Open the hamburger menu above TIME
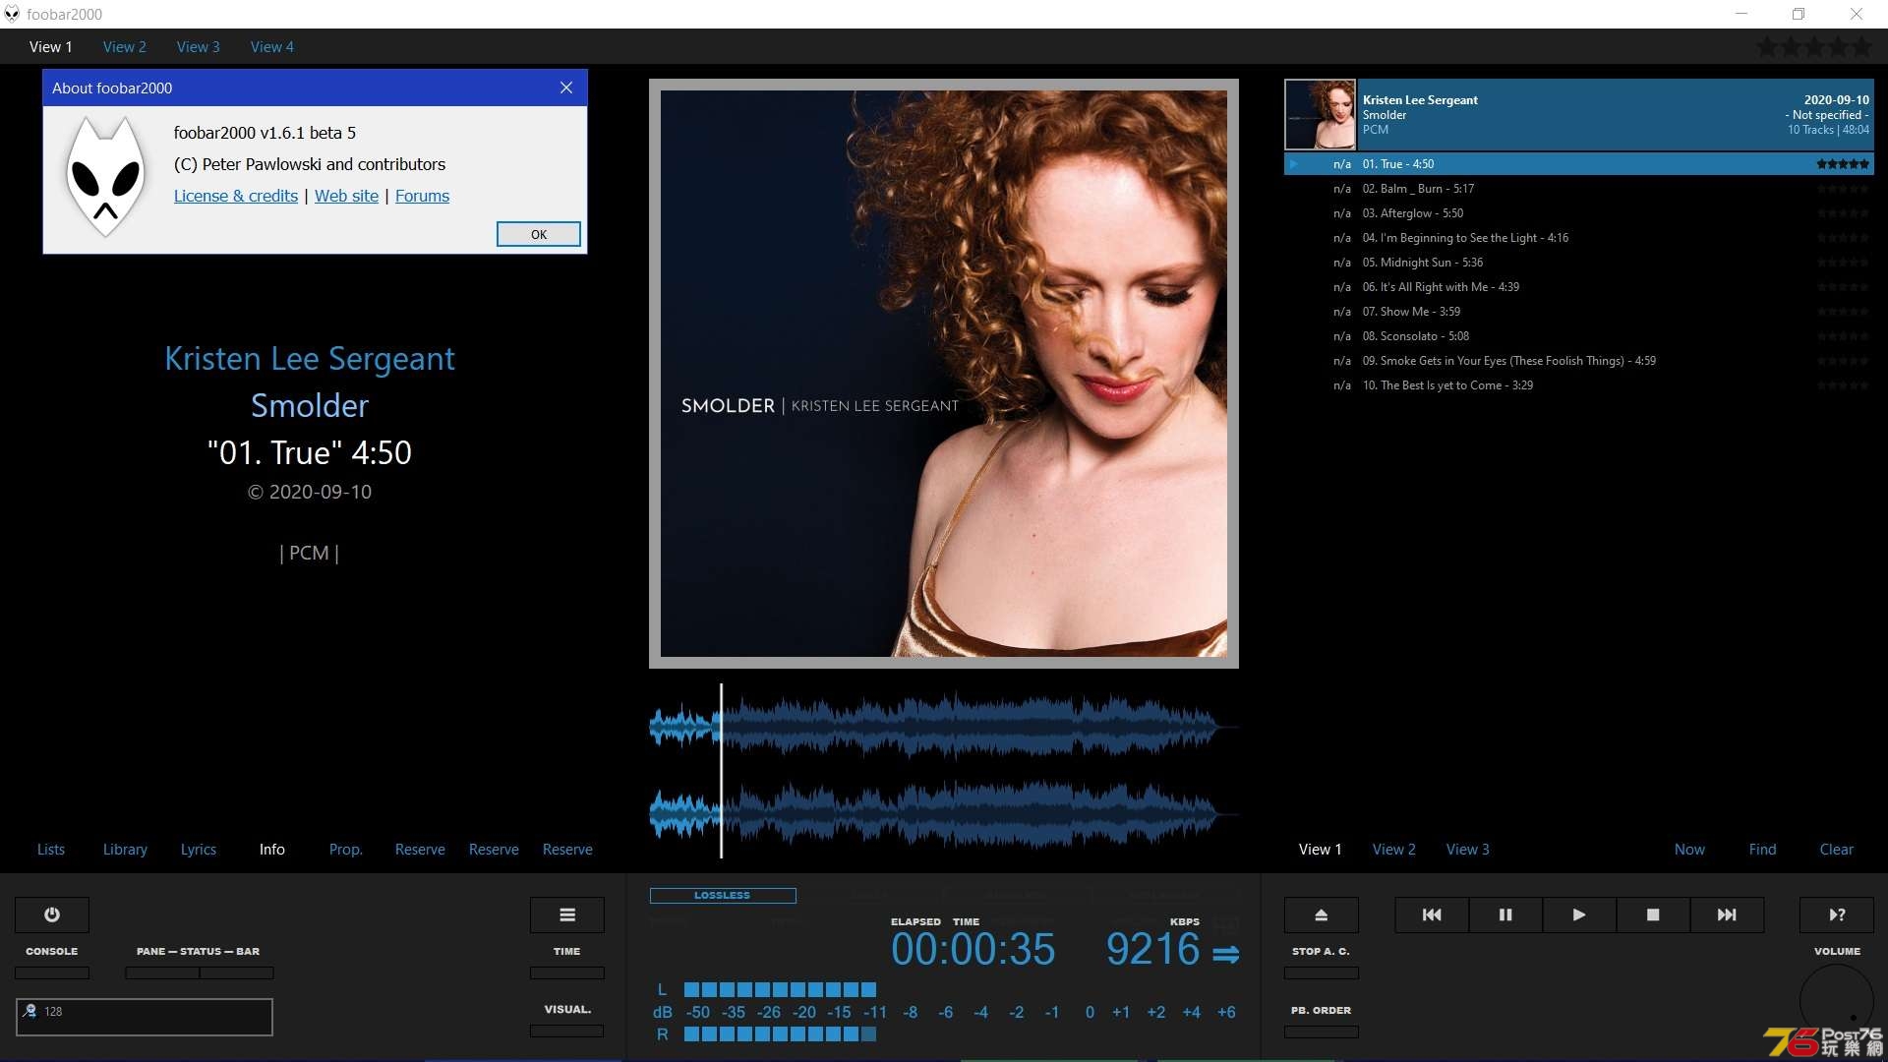 (x=567, y=914)
